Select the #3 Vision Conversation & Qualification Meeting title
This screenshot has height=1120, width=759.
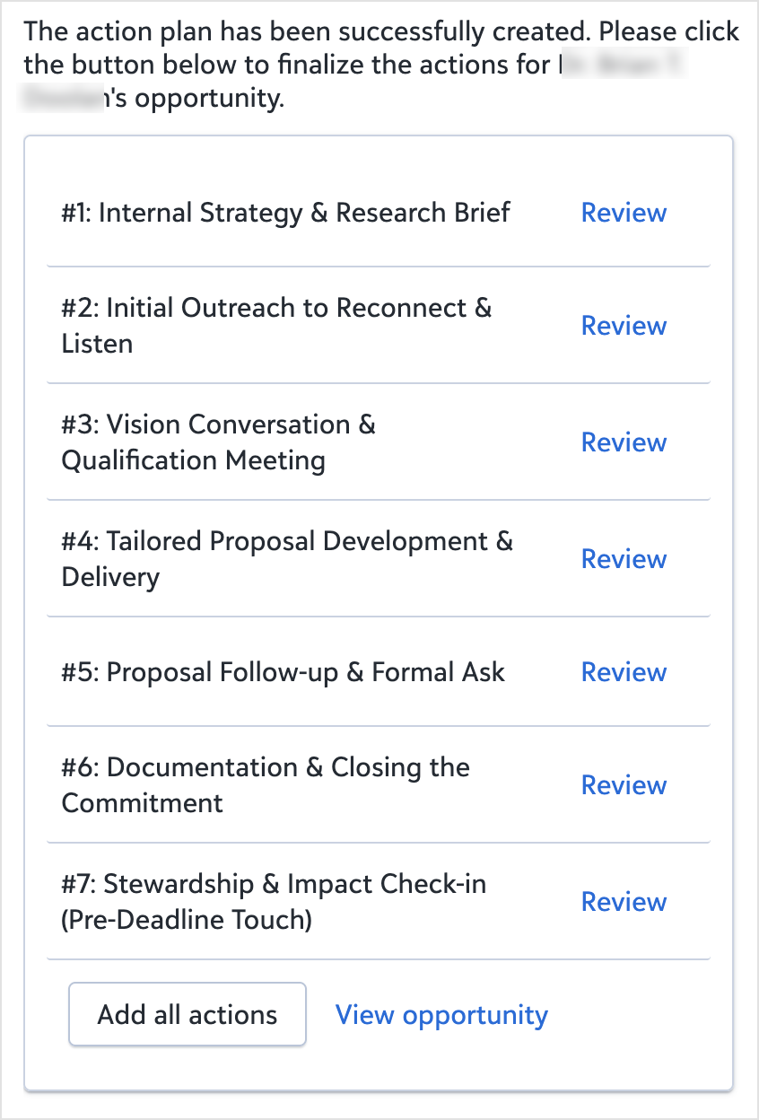pos(218,442)
